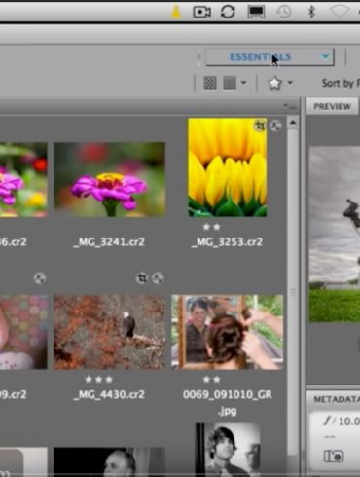Switch to the METADATA panel tab
The image size is (360, 477).
(336, 399)
